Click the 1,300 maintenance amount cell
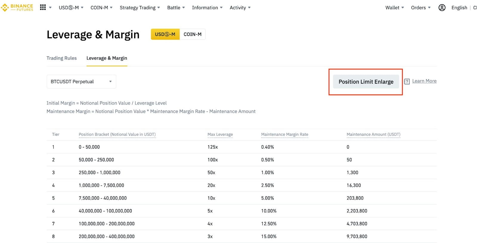Image resolution: width=477 pixels, height=243 pixels. pyautogui.click(x=352, y=173)
